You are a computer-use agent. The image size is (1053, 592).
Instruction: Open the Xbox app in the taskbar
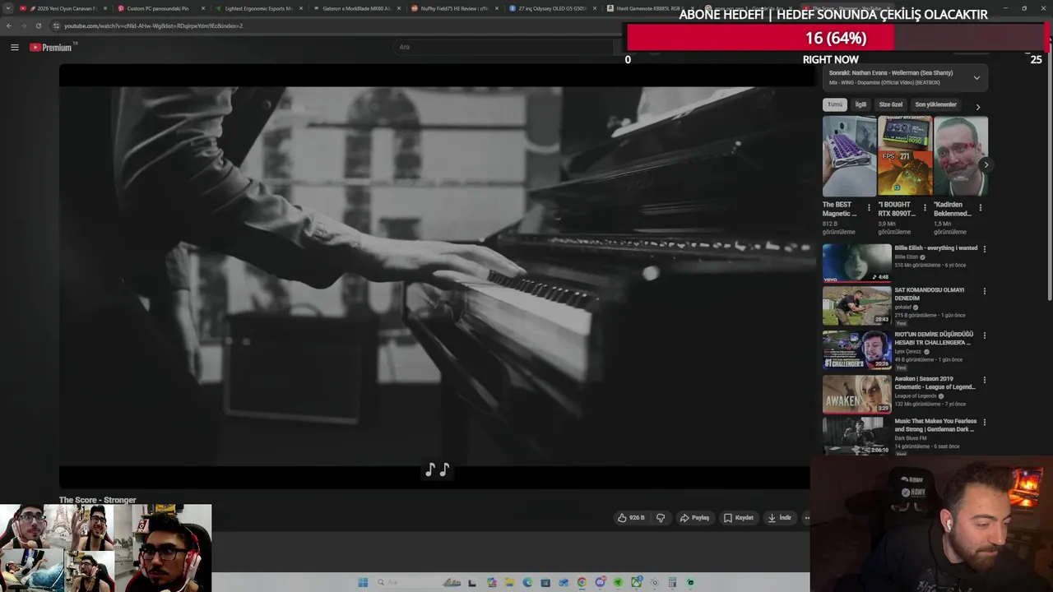click(x=636, y=583)
